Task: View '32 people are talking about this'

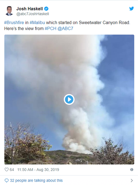Action: click(x=36, y=180)
